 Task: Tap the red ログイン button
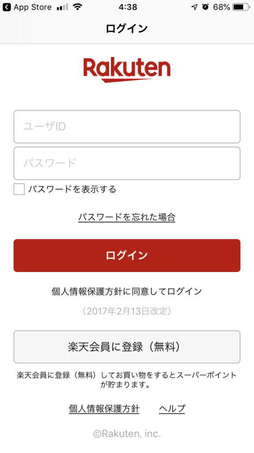[127, 255]
